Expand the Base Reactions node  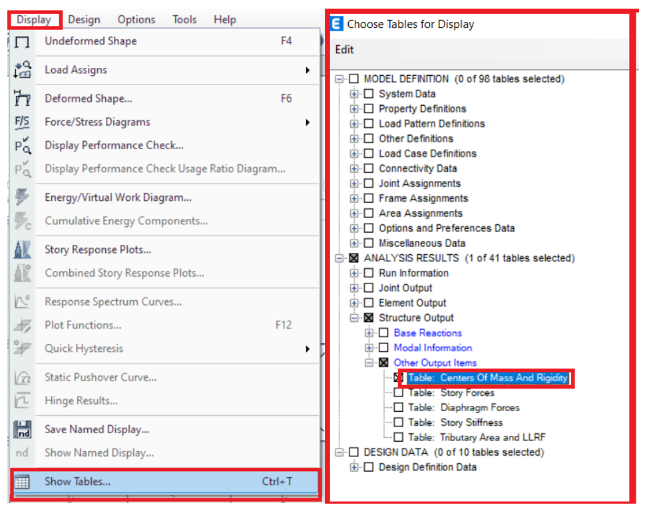click(x=369, y=333)
